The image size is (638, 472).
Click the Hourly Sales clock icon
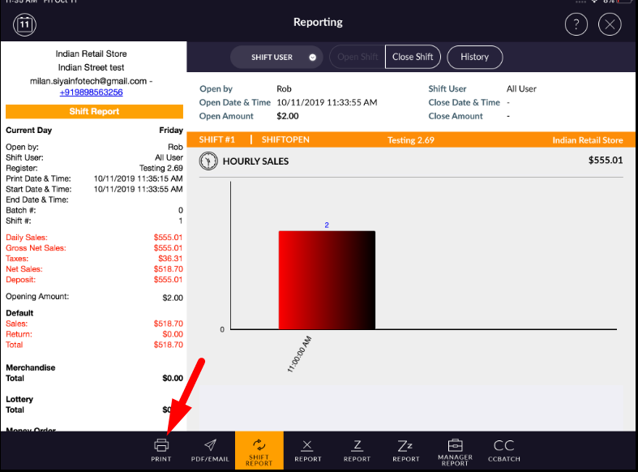(208, 161)
